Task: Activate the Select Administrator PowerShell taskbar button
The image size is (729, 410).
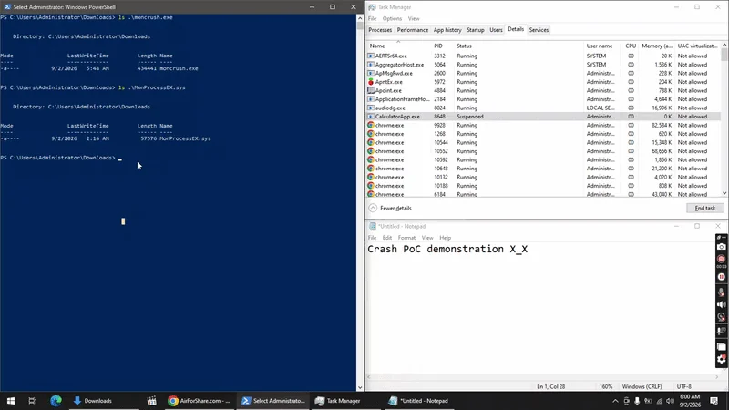Action: [x=273, y=401]
